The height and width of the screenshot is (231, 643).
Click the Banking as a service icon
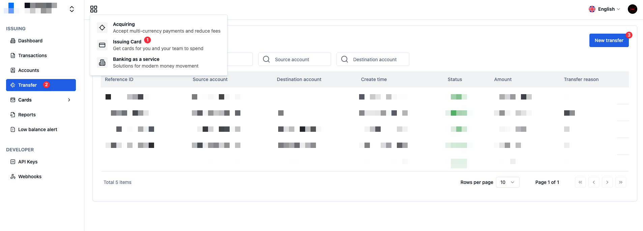[102, 63]
